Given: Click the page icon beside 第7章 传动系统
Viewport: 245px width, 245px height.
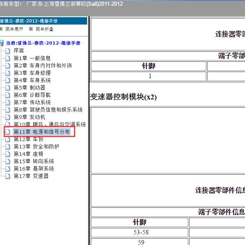Looking at the screenshot, I should pyautogui.click(x=7, y=102).
